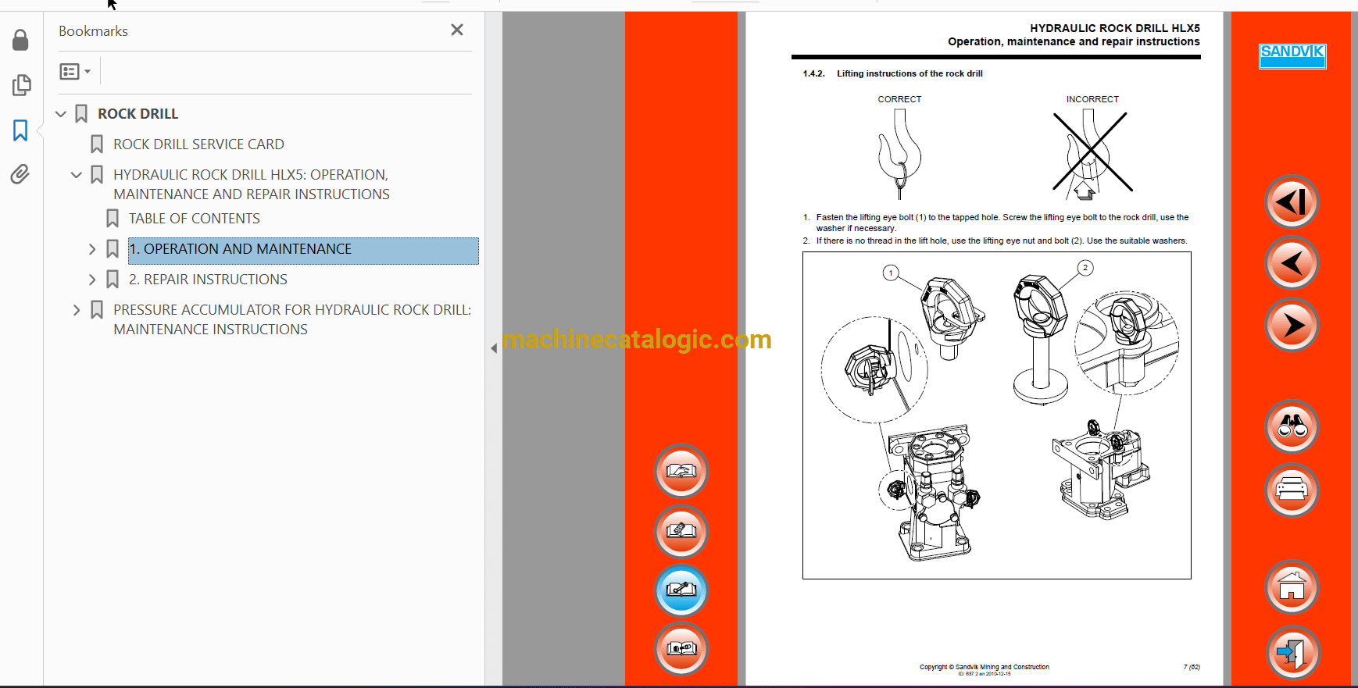1358x688 pixels.
Task: Click the "CORRECT" label text
Action: tap(899, 99)
